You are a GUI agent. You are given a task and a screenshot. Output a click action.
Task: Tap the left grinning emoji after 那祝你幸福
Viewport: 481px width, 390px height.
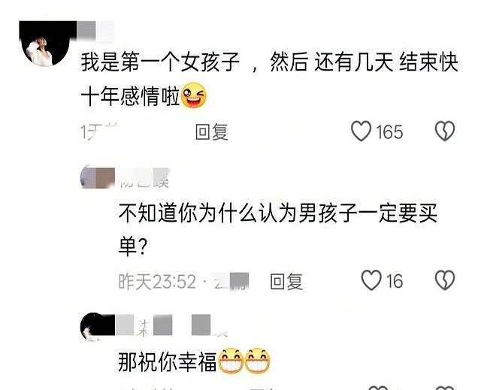pos(231,361)
